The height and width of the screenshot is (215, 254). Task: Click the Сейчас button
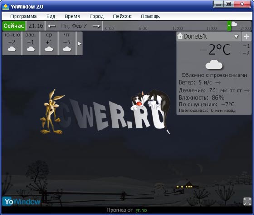click(x=14, y=26)
